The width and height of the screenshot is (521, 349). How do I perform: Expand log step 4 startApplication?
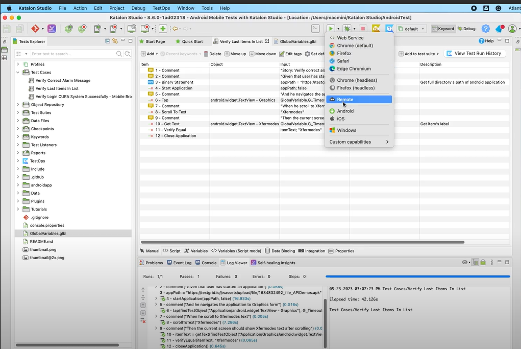(156, 298)
